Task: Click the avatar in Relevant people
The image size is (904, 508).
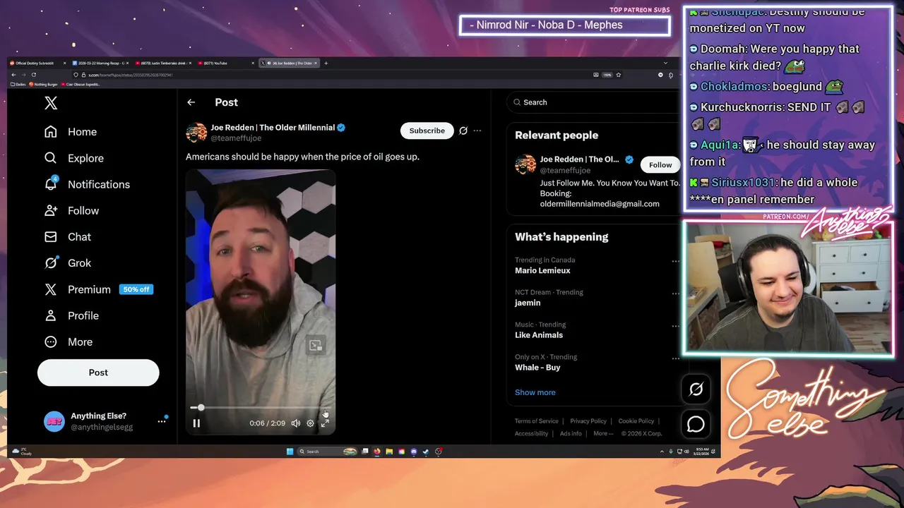Action: click(x=525, y=164)
